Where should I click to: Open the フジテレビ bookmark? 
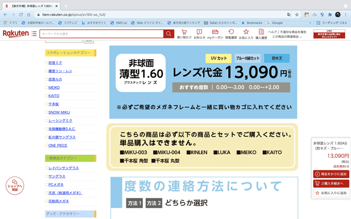[x=68, y=23]
